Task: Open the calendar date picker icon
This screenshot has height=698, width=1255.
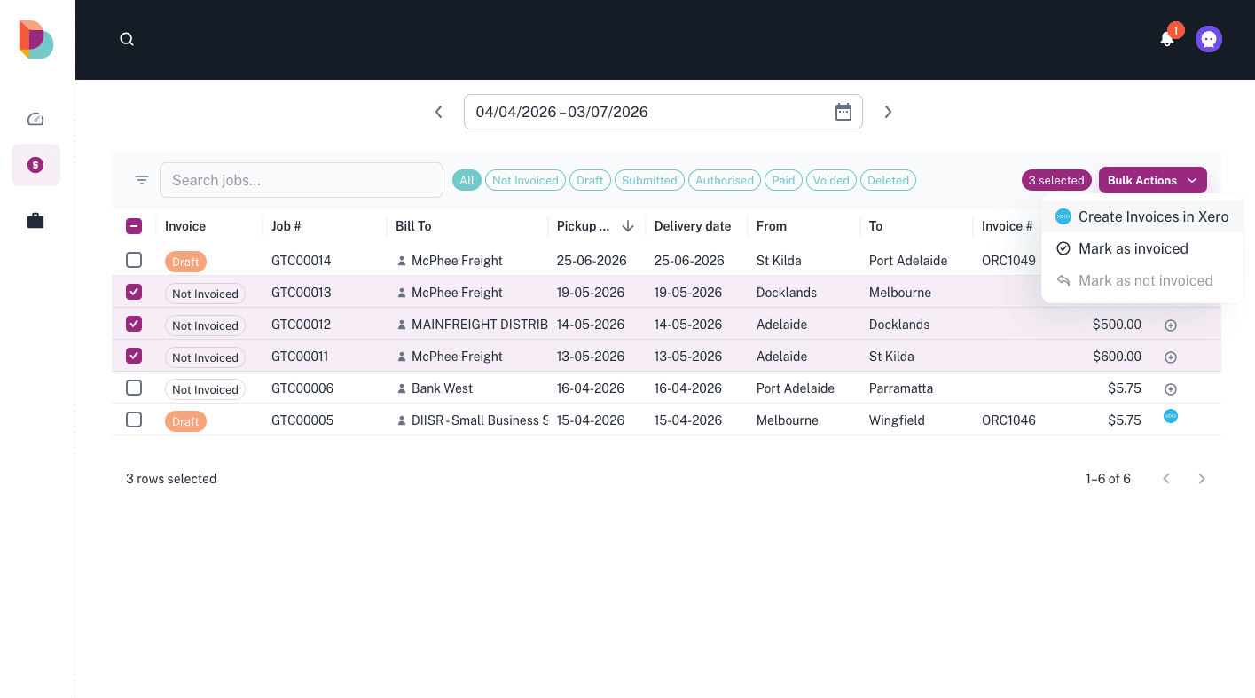Action: (x=843, y=112)
